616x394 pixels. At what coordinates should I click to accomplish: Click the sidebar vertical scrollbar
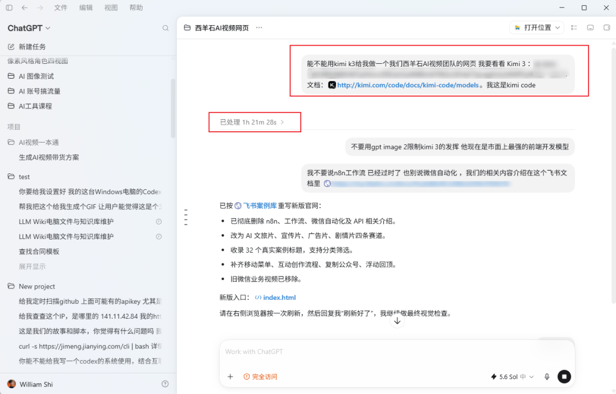(x=173, y=108)
